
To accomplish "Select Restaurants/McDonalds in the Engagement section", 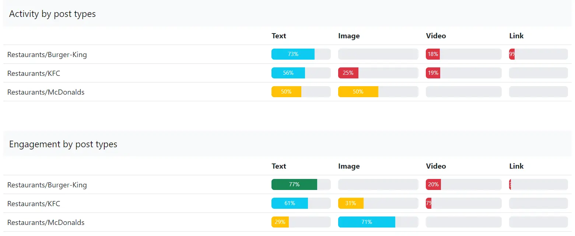I will (x=46, y=222).
